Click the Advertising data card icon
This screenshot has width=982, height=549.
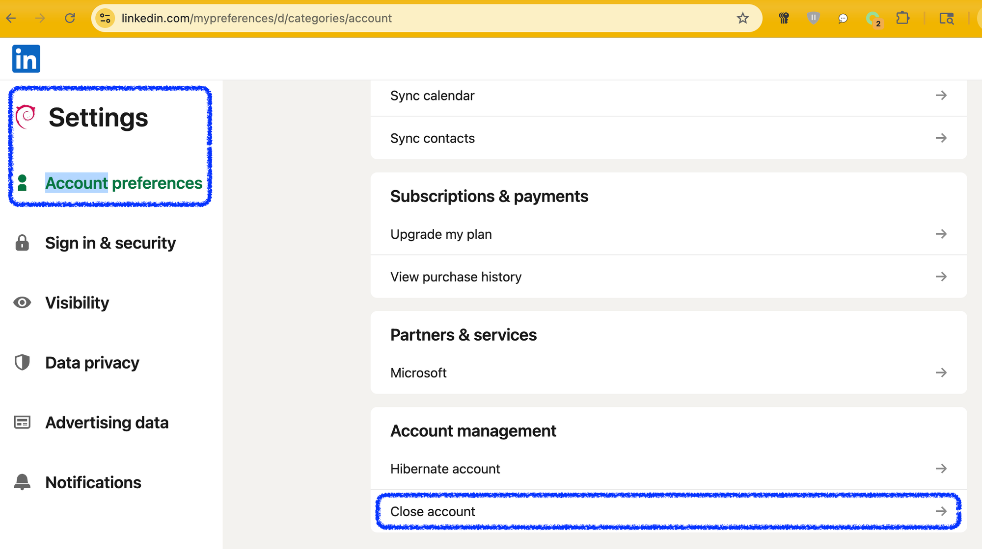[x=22, y=422]
